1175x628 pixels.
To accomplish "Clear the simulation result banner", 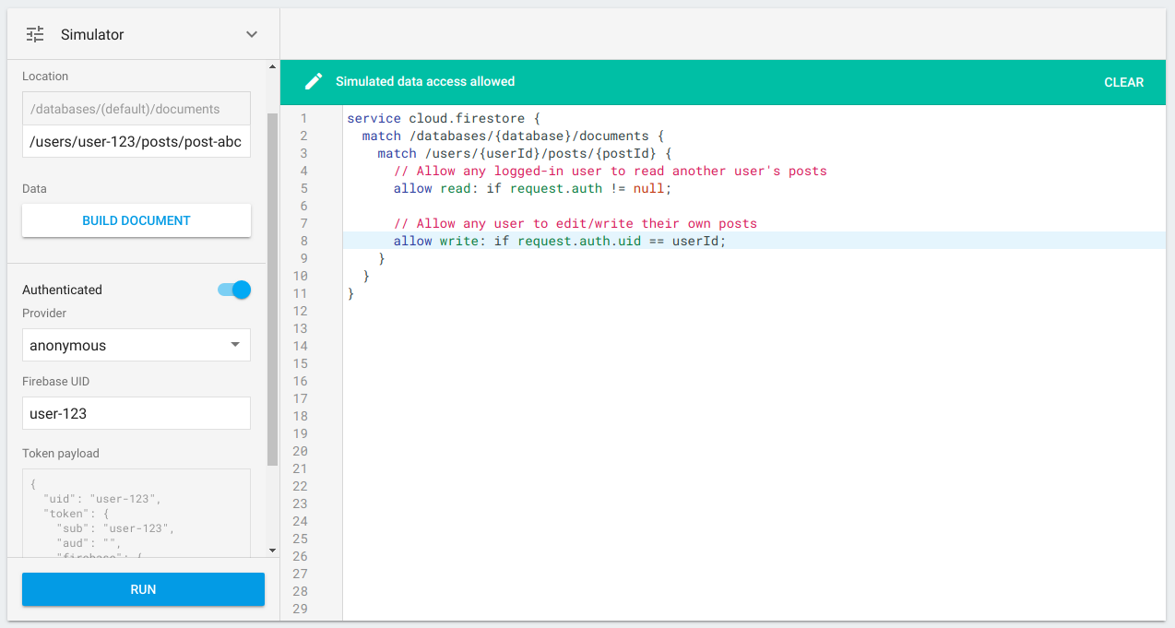I will tap(1123, 82).
